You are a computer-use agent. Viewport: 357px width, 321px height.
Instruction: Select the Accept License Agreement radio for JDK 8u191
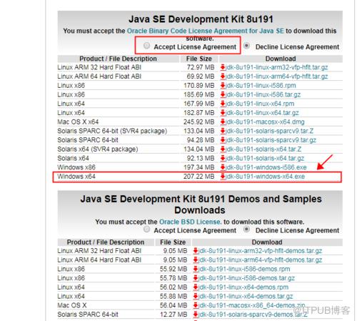point(146,45)
